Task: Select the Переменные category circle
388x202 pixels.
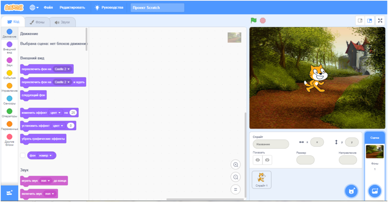Action: [x=9, y=124]
